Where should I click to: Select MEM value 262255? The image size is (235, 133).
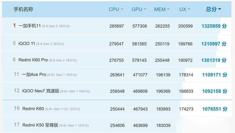pos(162,26)
